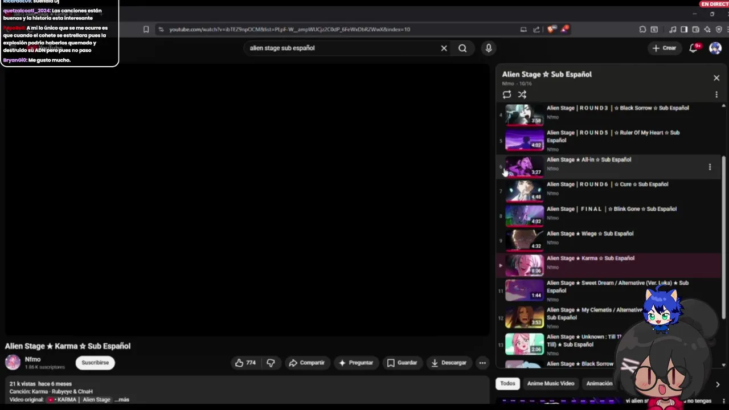Expand description with ...más
Image resolution: width=729 pixels, height=410 pixels.
tap(122, 400)
